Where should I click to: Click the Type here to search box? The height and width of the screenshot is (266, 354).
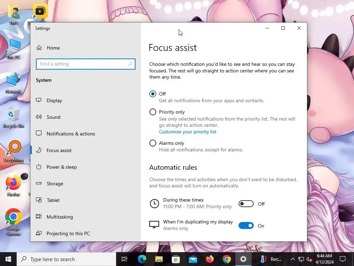coord(67,259)
